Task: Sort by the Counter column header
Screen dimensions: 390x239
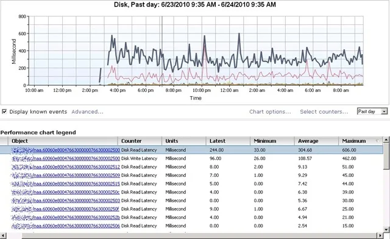Action: (140, 141)
